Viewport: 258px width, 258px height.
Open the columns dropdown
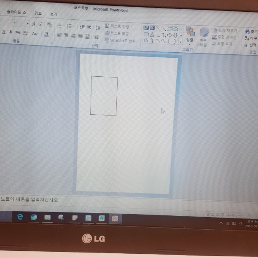(x=97, y=37)
